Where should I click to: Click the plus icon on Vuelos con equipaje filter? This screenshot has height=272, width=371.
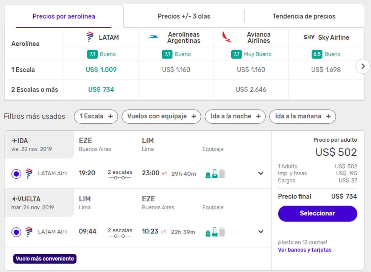193,117
